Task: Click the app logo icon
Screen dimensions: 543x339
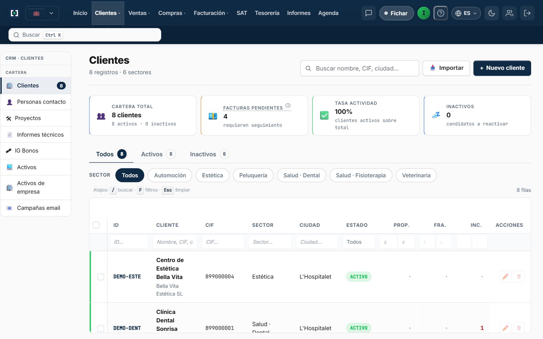Action: pos(15,13)
